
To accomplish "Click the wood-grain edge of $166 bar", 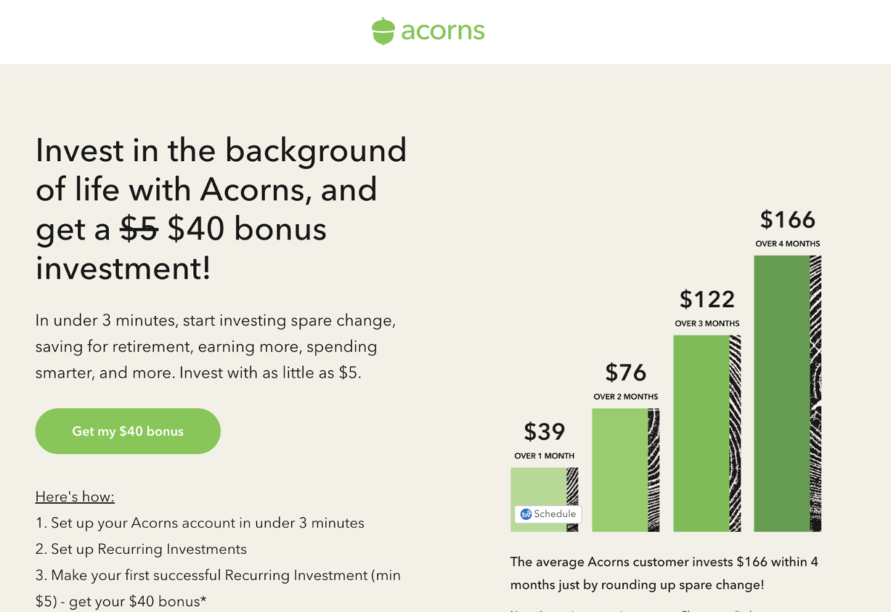I will click(x=815, y=393).
